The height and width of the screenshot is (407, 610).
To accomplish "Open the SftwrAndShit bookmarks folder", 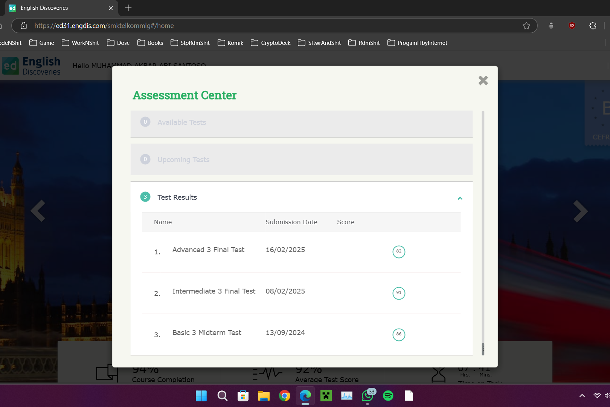I will [x=319, y=43].
